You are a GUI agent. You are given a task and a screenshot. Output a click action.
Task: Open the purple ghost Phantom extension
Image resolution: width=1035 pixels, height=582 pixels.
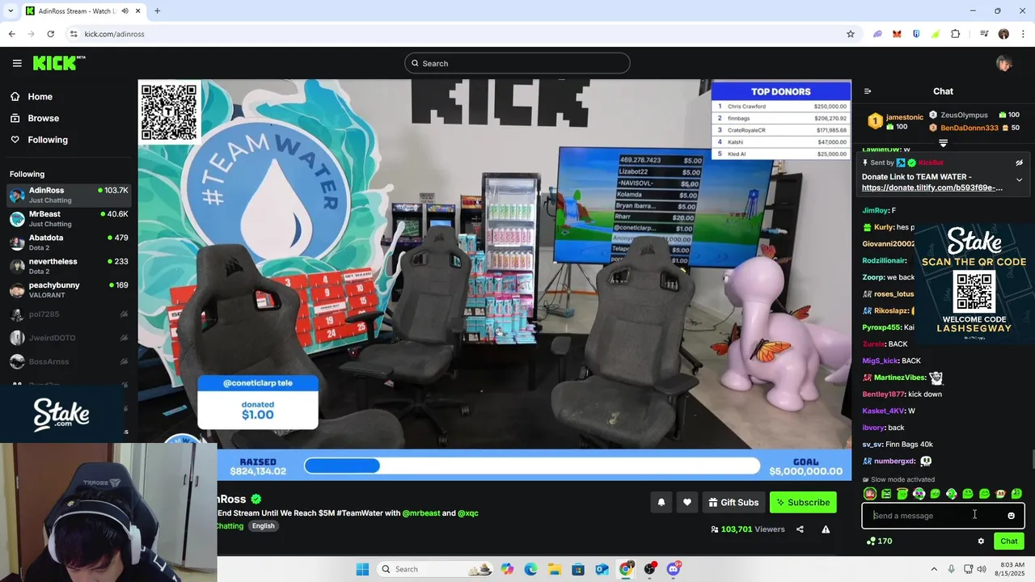pyautogui.click(x=877, y=34)
